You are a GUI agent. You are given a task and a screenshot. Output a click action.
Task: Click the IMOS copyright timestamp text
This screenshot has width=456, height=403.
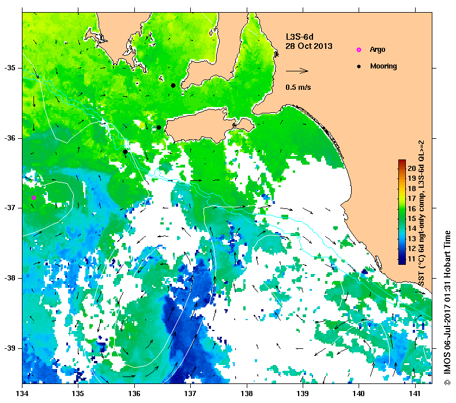447,308
